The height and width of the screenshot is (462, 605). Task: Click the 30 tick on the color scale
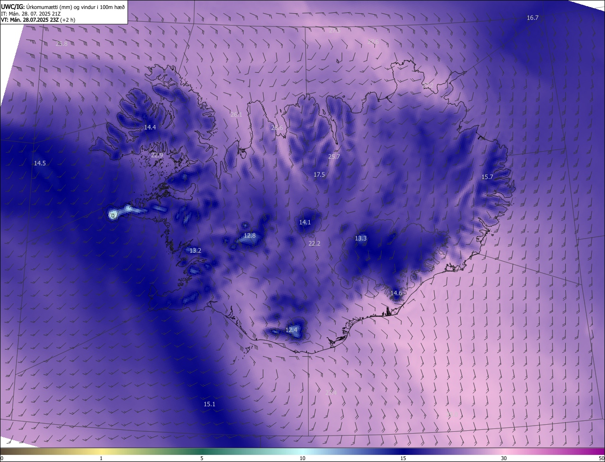[x=504, y=459]
